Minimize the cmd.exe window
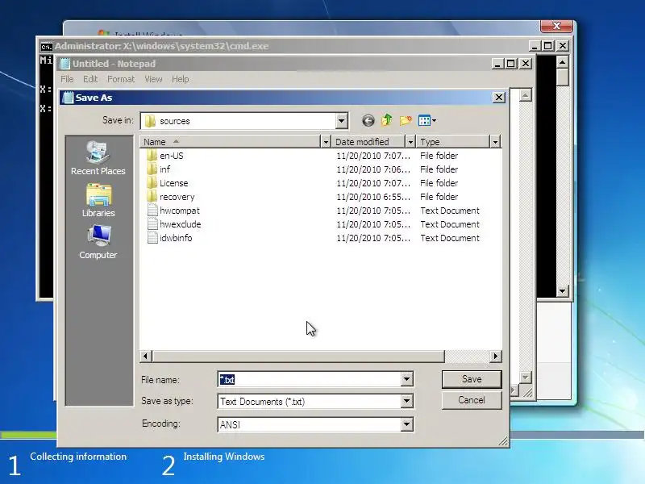This screenshot has height=484, width=645. 534,46
